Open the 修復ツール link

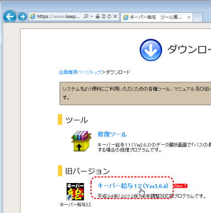[x=112, y=134]
